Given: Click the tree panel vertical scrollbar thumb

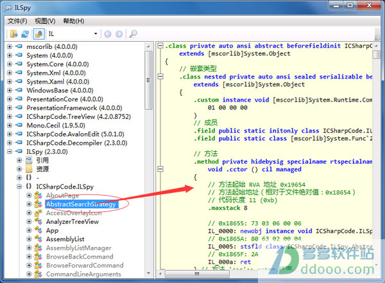Looking at the screenshot, I should coord(148,80).
